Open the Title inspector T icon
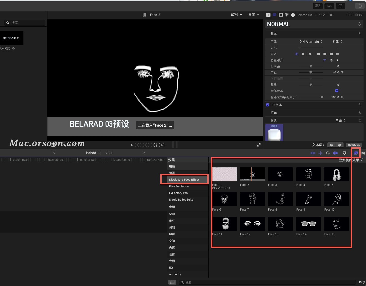 tap(268, 15)
